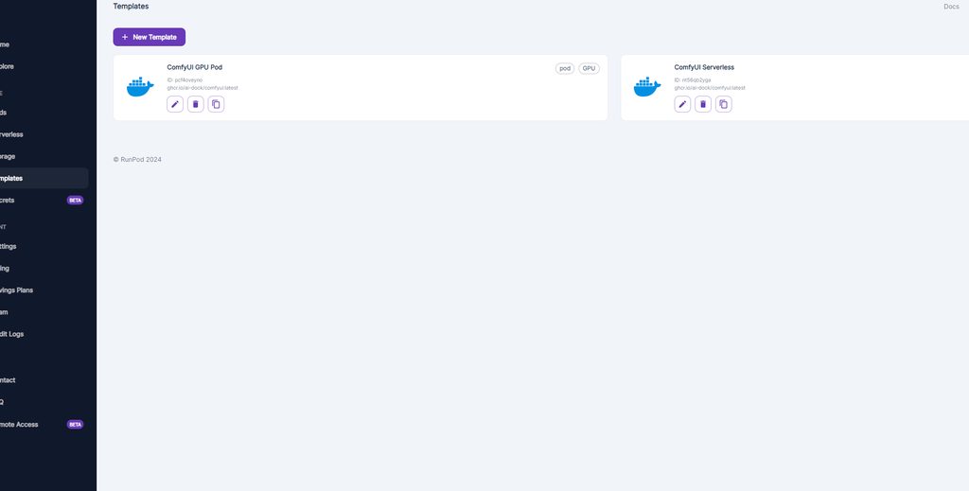Viewport: 969px width, 491px height.
Task: Edit the ComfyUI Serverless template
Action: [682, 104]
